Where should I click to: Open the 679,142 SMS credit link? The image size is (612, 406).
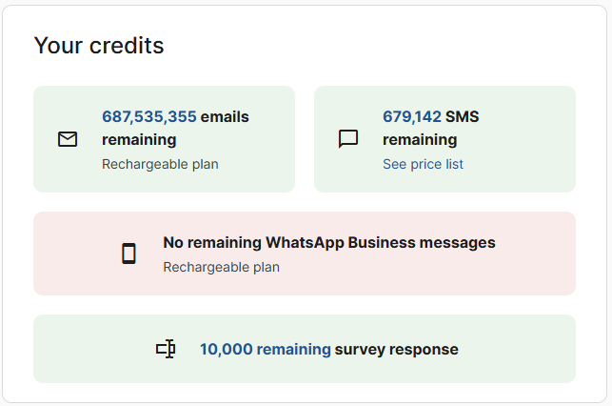tap(412, 116)
